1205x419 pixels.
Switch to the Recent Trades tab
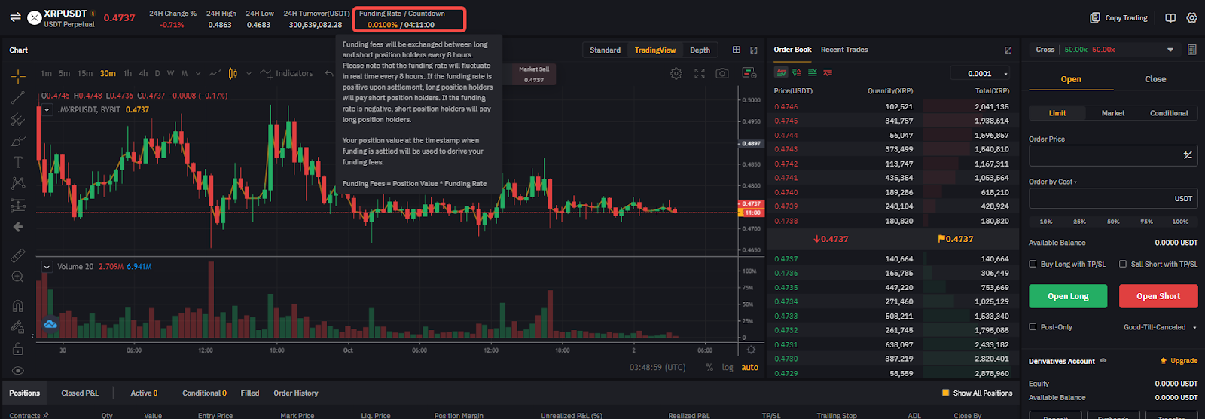click(843, 50)
